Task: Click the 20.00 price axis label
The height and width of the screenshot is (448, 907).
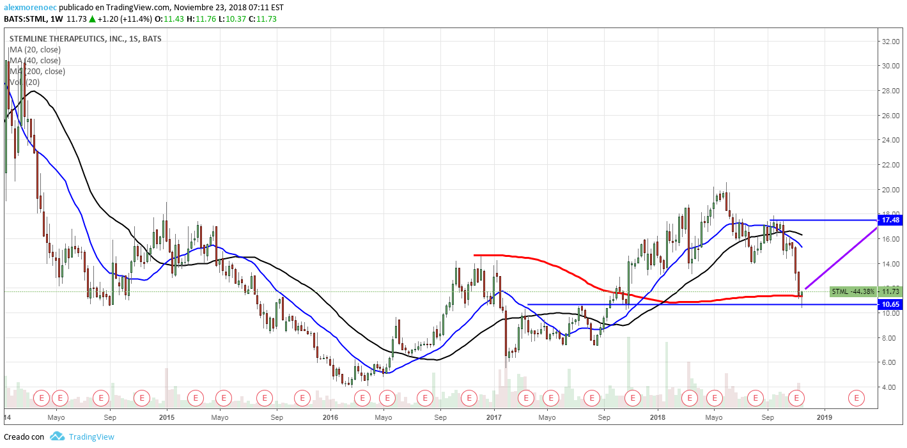Action: (x=891, y=189)
